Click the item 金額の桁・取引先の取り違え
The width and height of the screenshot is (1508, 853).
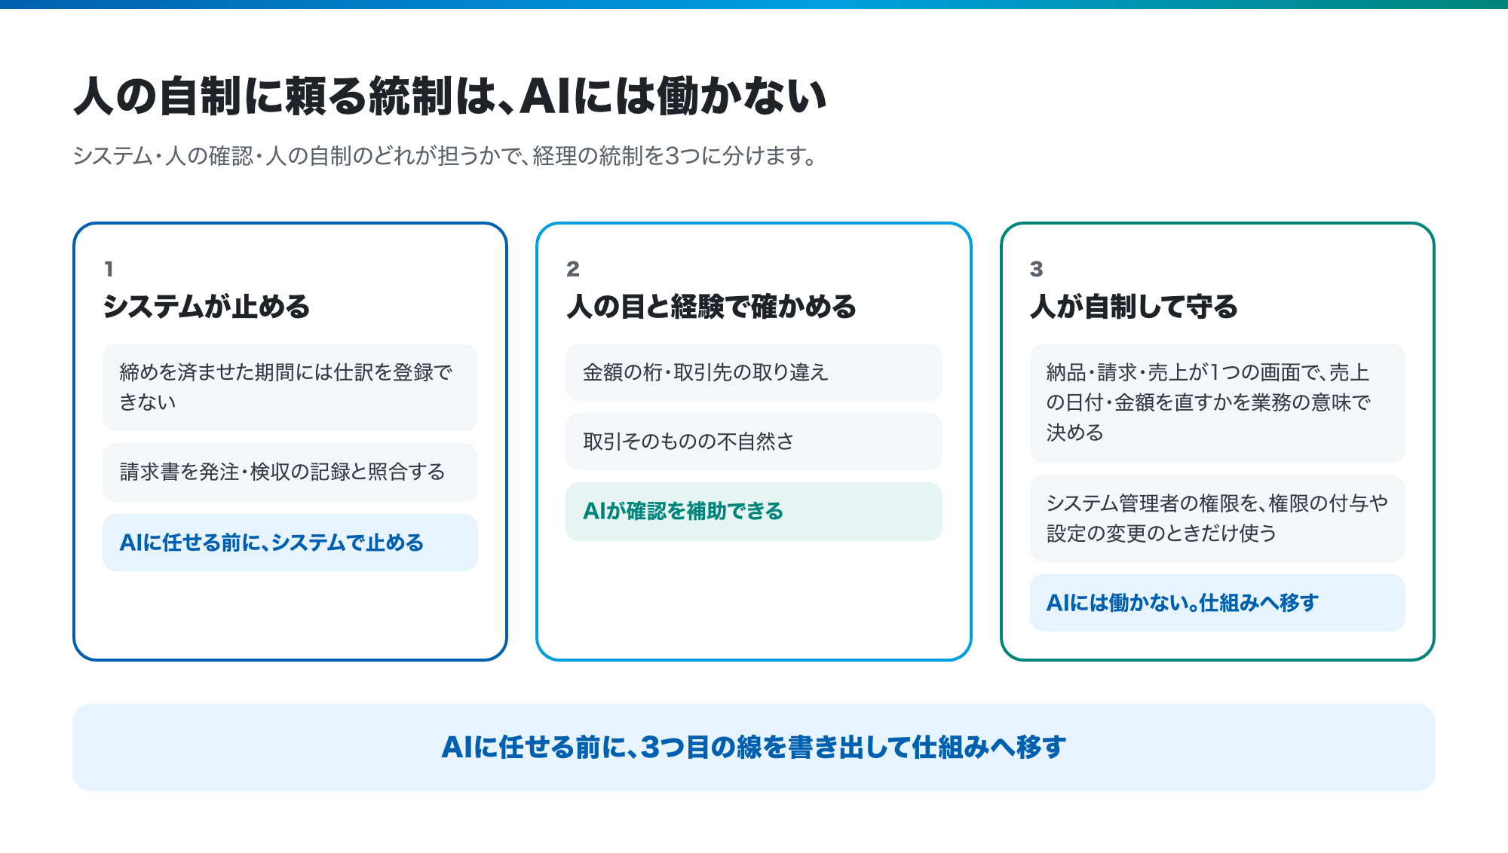coord(754,372)
